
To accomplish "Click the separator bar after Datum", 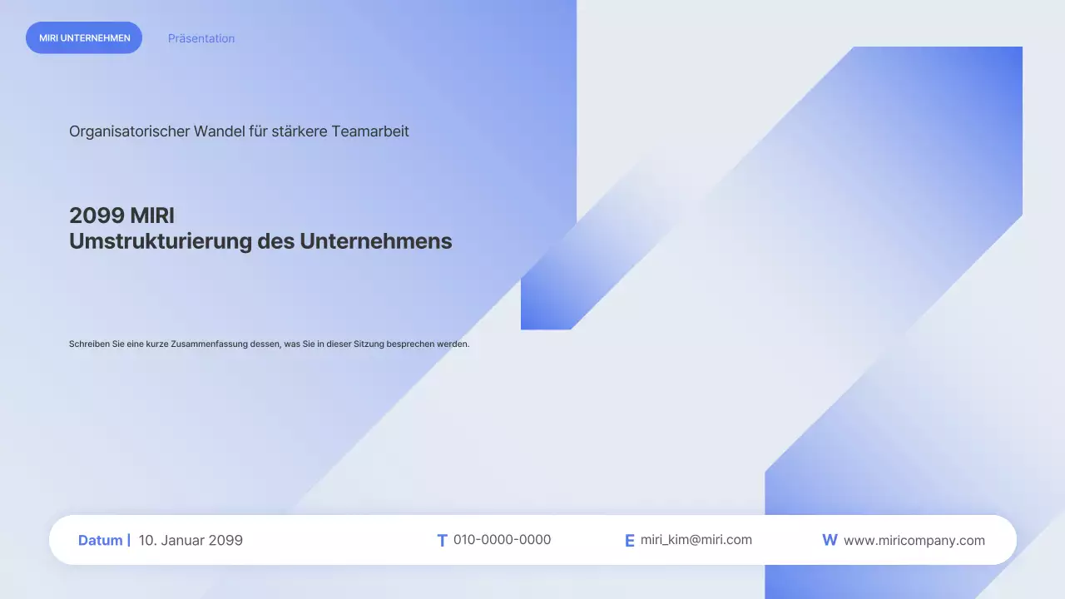I will pyautogui.click(x=128, y=540).
